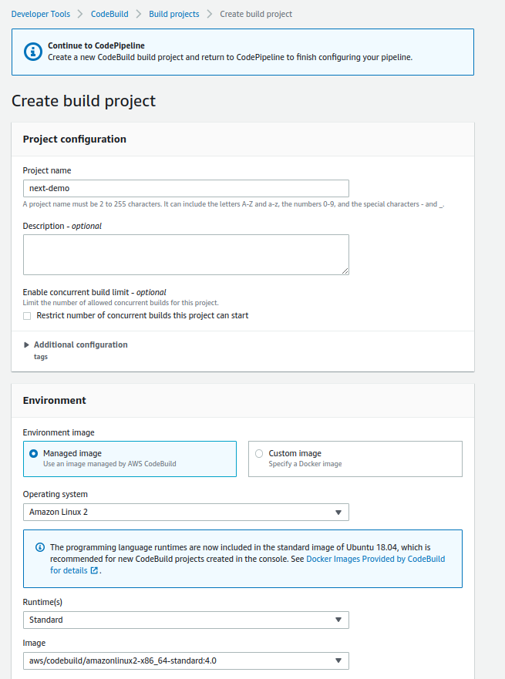Click the Image dropdown arrow
Screen dimensions: 505x679
(x=338, y=661)
